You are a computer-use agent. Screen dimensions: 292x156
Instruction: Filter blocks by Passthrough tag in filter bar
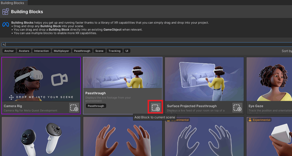tap(82, 51)
